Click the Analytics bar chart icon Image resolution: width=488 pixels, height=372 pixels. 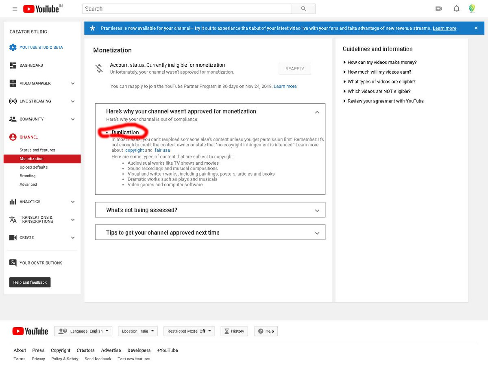click(13, 202)
